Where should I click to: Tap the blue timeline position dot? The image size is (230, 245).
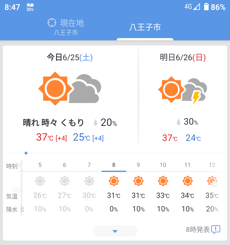pos(26,153)
